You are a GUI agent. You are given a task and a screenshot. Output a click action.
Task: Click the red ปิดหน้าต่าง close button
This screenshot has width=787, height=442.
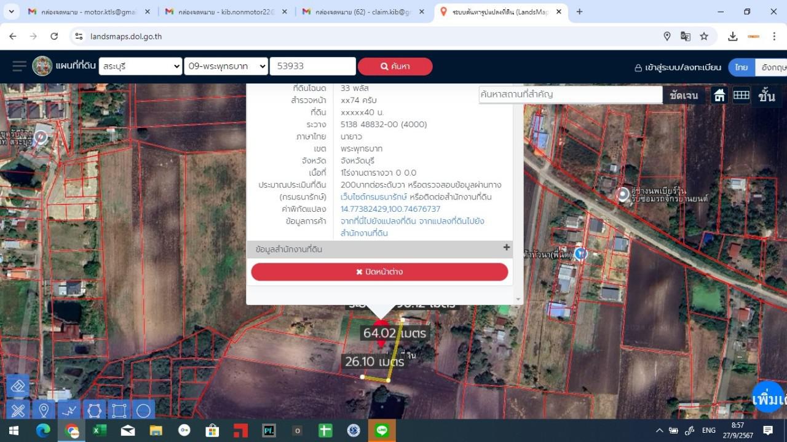(x=379, y=272)
